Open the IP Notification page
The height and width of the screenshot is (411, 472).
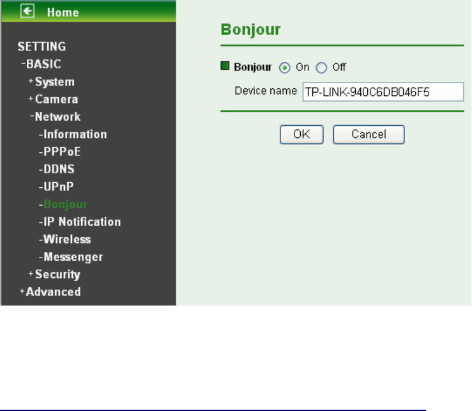coord(80,222)
